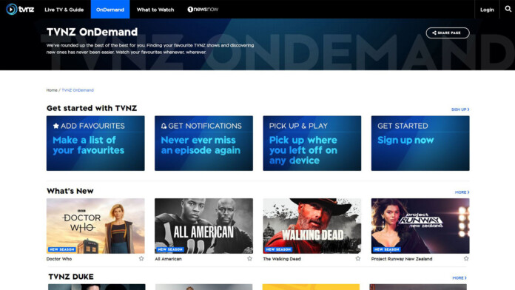The width and height of the screenshot is (515, 290).
Task: Click the Share Page button
Action: 448,33
